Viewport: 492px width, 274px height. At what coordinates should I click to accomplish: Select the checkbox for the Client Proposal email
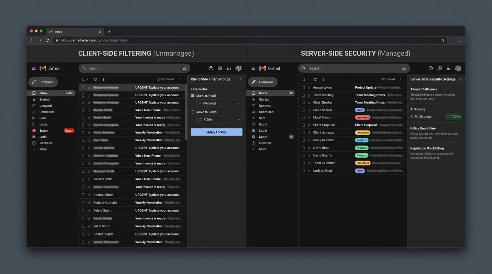tap(303, 125)
